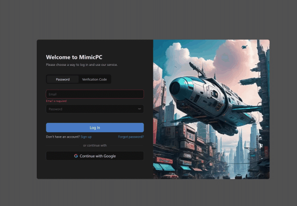Click Continue with Google button
Viewport: 297px width, 206px height.
[x=95, y=156]
